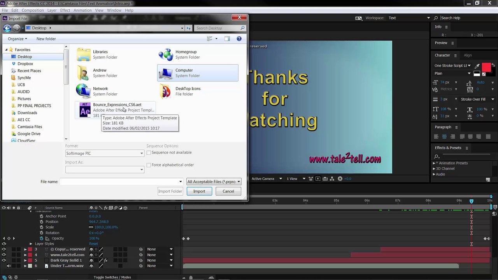Screen dimensions: 498x280
Task: Mute audio of Under T...orm.wav layer
Action: [9, 266]
